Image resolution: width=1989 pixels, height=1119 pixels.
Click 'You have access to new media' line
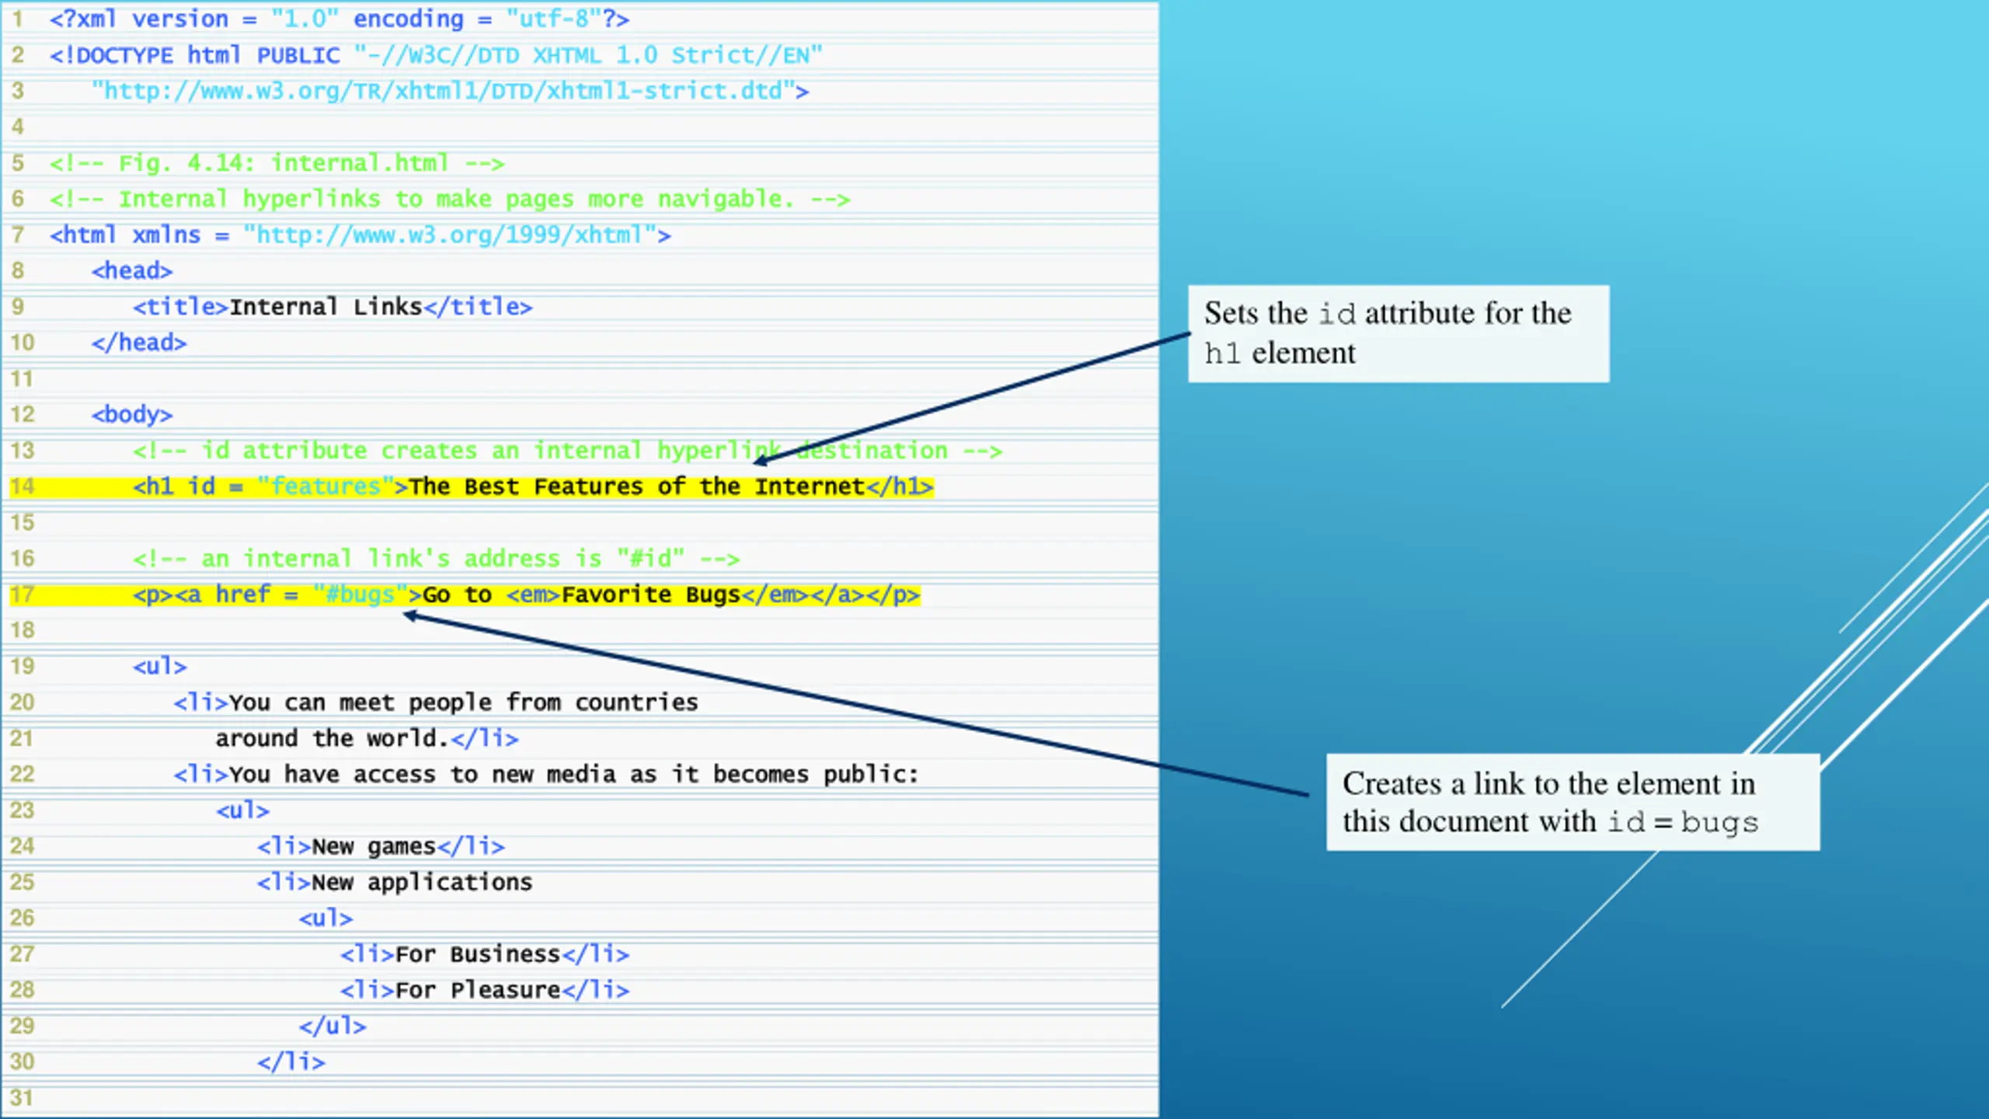click(x=546, y=774)
